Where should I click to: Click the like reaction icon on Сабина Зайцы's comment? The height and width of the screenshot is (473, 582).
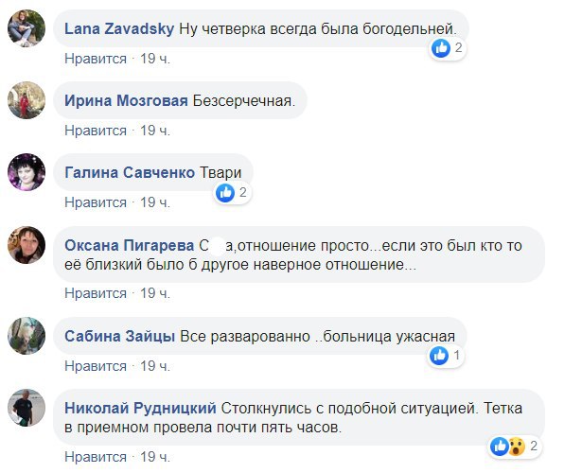pyautogui.click(x=439, y=356)
